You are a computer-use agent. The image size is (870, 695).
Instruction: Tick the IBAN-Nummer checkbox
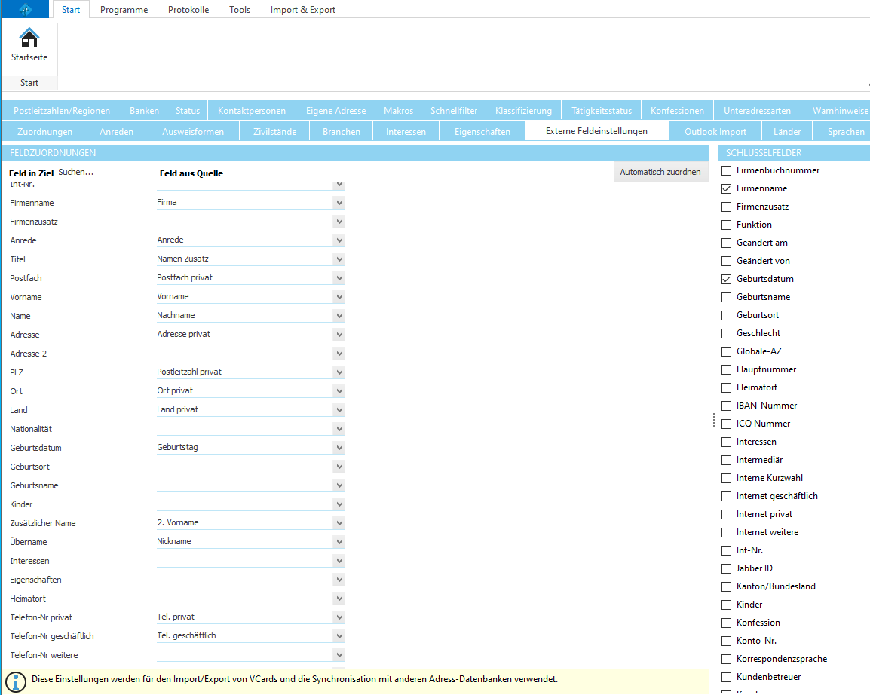pyautogui.click(x=727, y=406)
